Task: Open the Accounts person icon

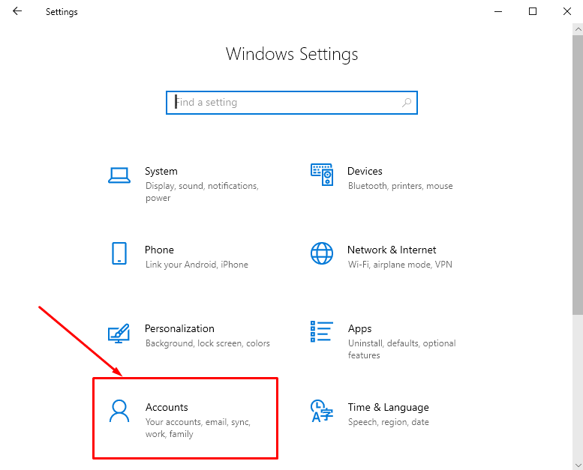Action: point(119,411)
